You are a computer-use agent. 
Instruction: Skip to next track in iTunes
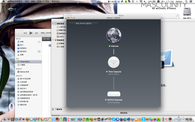(37, 33)
